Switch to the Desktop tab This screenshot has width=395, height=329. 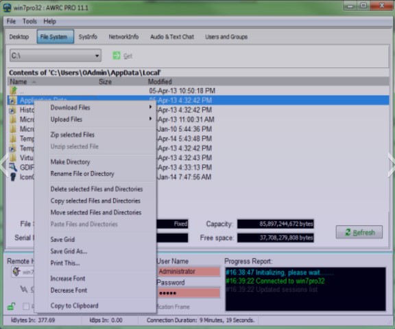click(x=19, y=37)
